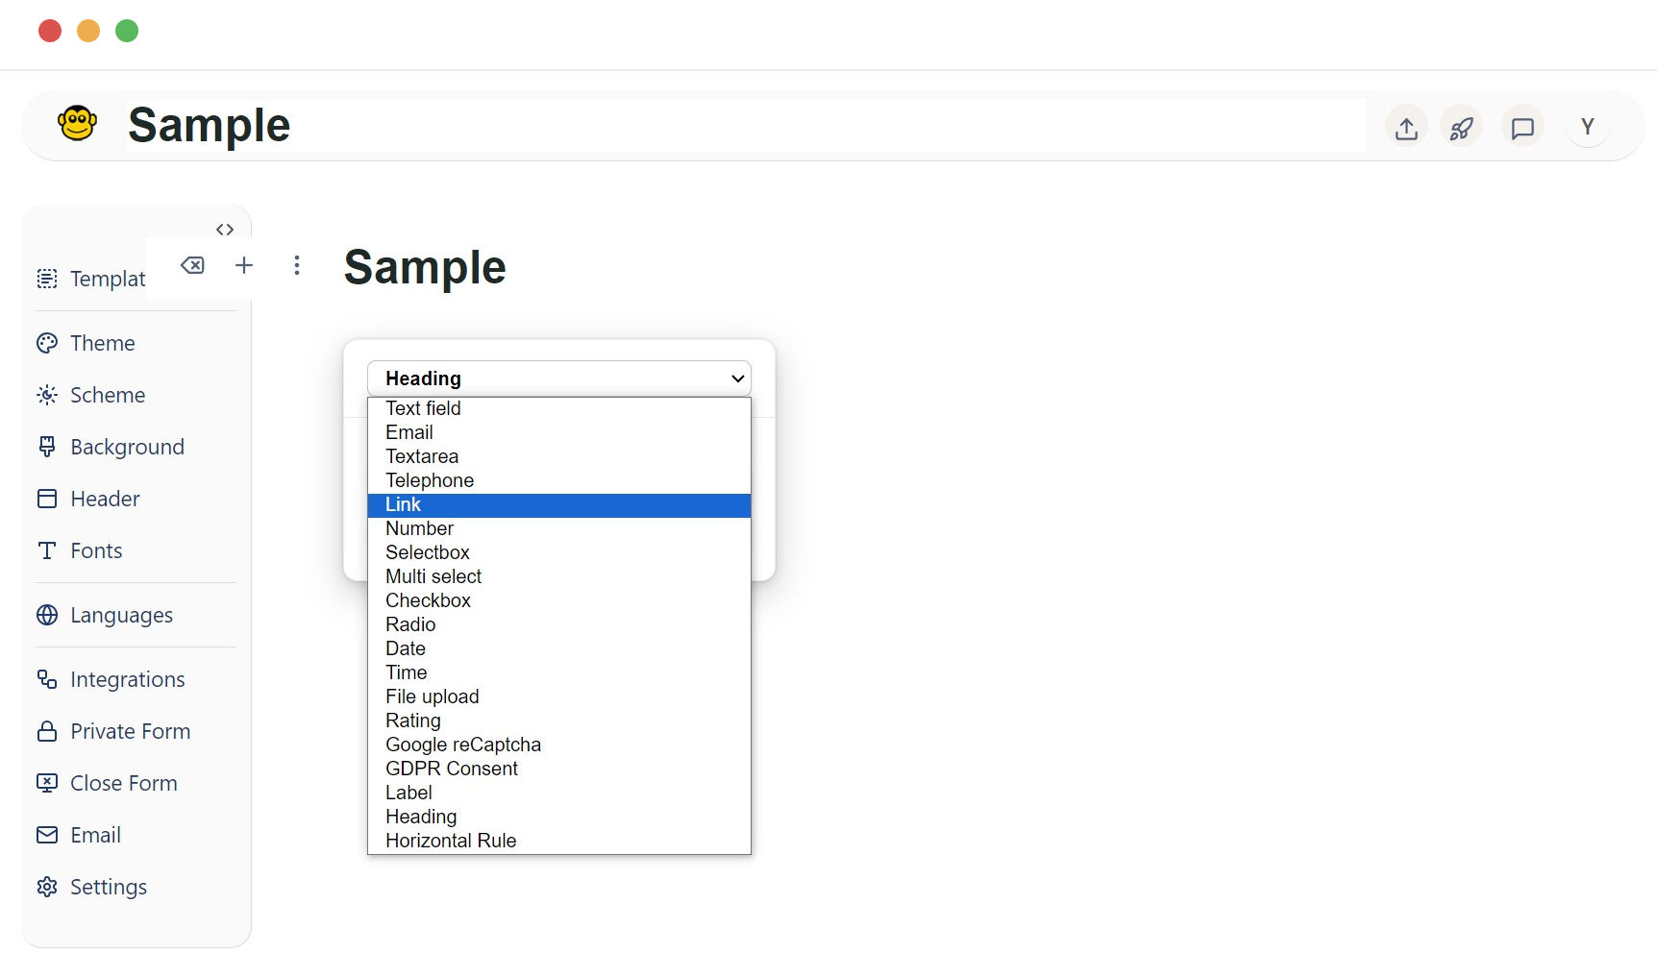The height and width of the screenshot is (953, 1657).
Task: Open Private Form label in sidebar
Action: [x=131, y=731]
